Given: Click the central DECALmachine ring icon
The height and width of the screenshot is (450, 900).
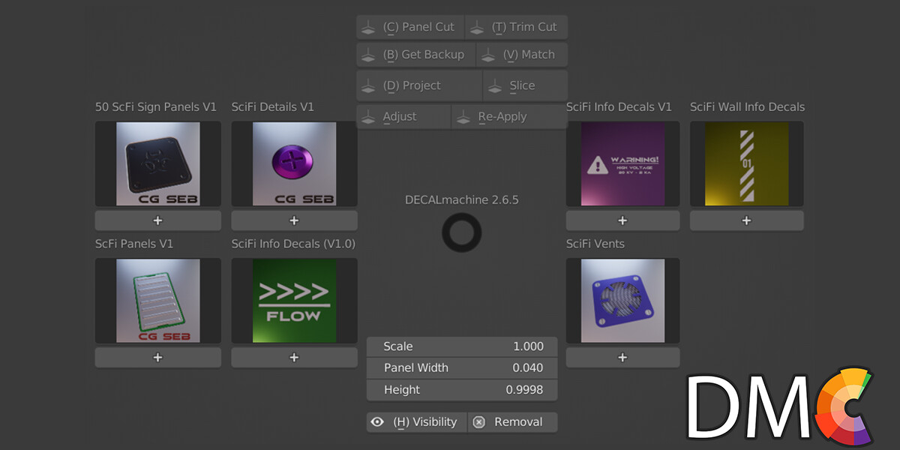Looking at the screenshot, I should point(461,231).
